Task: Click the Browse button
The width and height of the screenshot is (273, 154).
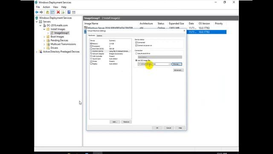Action: click(177, 64)
